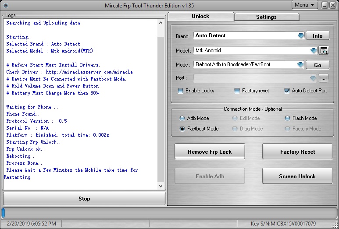This screenshot has width=339, height=229.
Task: Expand the Mode dropdown arrow
Action: coord(300,64)
